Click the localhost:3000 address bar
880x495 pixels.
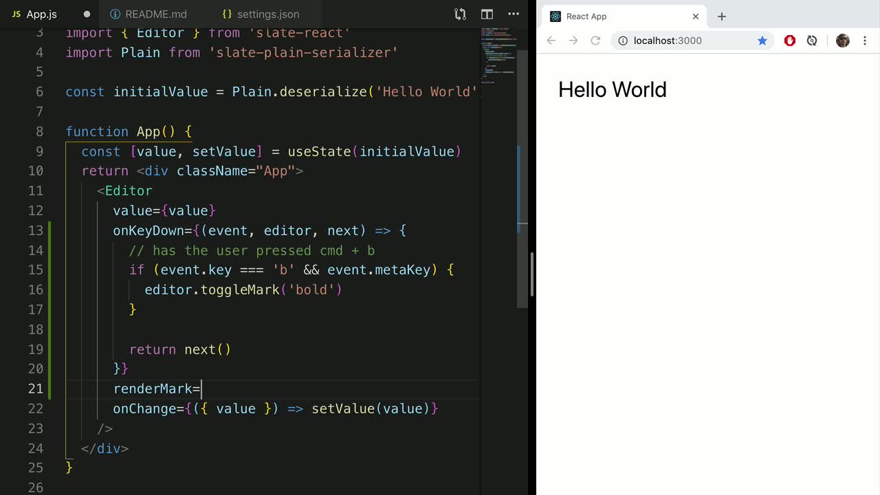click(x=687, y=41)
